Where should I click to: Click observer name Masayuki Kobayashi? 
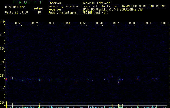point(97,3)
